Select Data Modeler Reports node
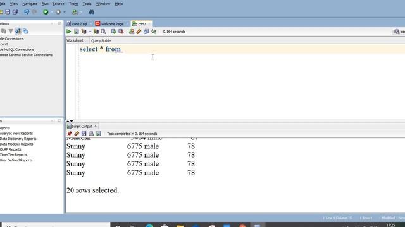 (16, 144)
